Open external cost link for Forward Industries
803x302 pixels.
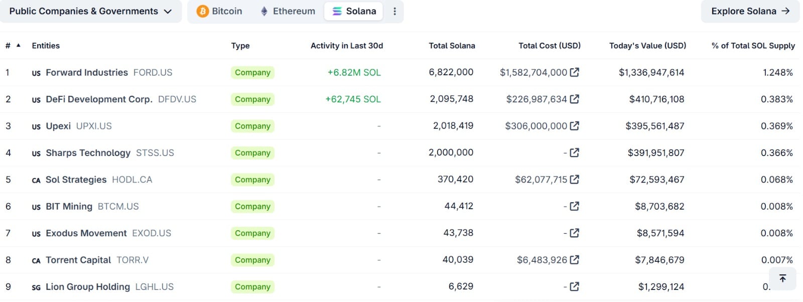[x=575, y=72]
